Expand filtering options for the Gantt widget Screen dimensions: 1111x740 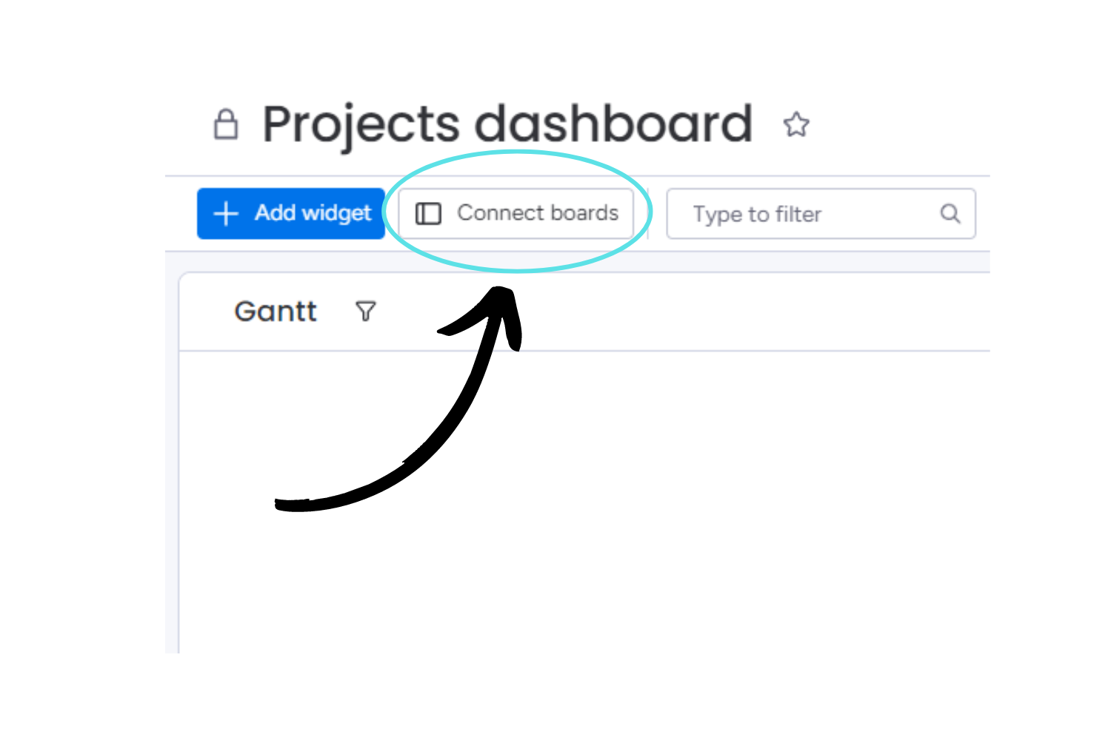[365, 312]
